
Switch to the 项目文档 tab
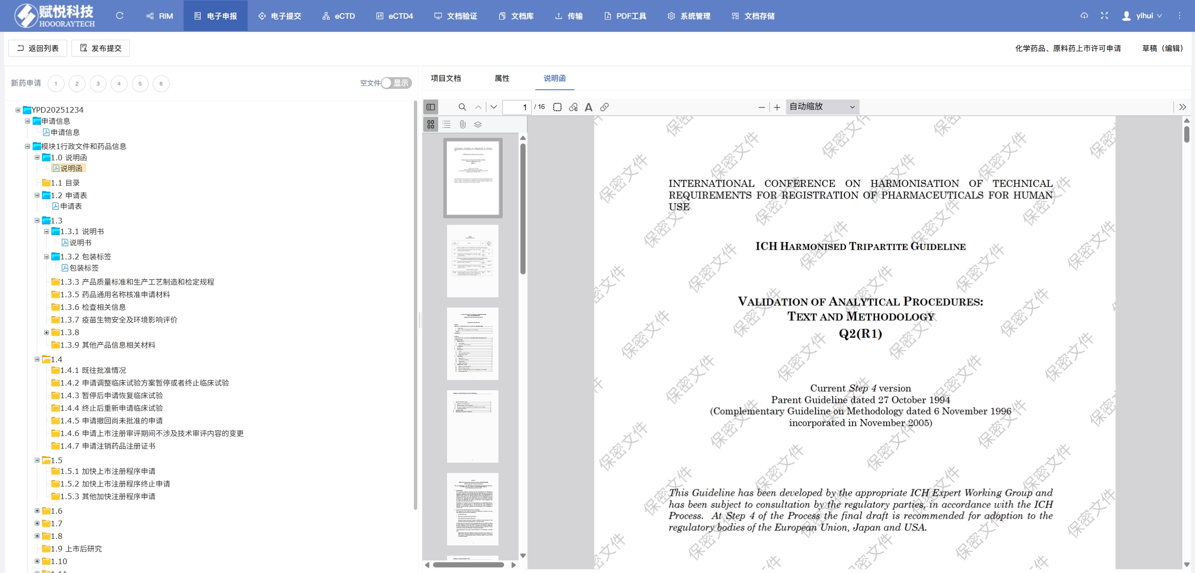(x=446, y=78)
